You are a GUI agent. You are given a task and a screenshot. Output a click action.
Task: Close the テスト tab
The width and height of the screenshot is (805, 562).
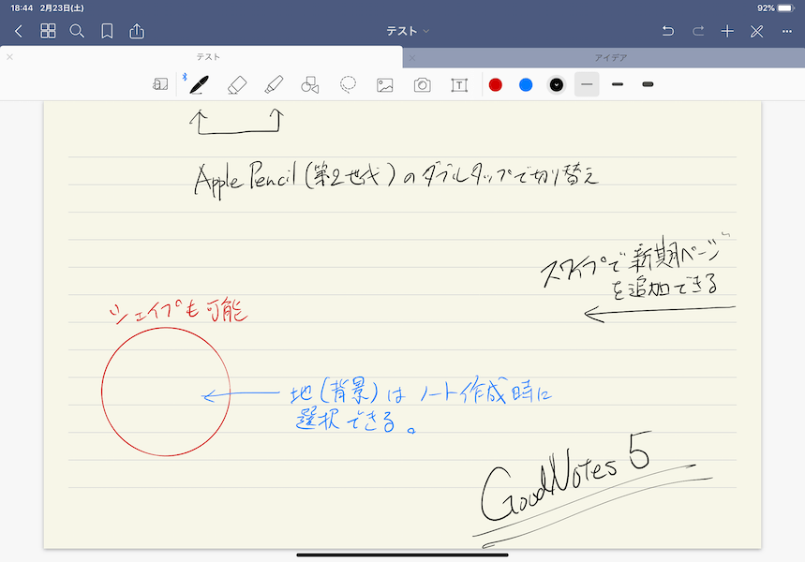coord(9,57)
